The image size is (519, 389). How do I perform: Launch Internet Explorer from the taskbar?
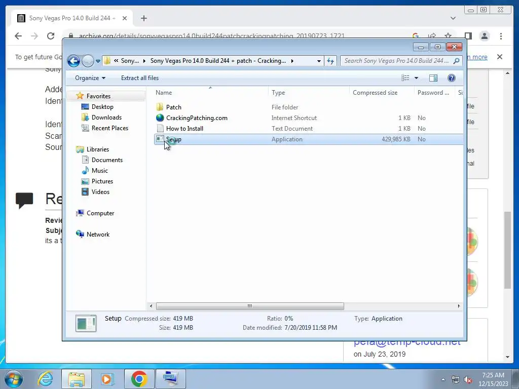45,379
